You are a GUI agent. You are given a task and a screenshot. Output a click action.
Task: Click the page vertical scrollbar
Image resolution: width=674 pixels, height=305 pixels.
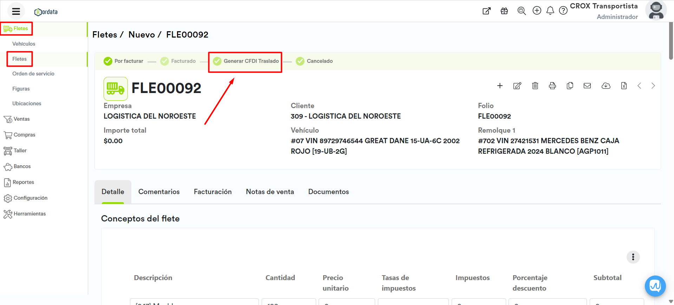tap(671, 41)
